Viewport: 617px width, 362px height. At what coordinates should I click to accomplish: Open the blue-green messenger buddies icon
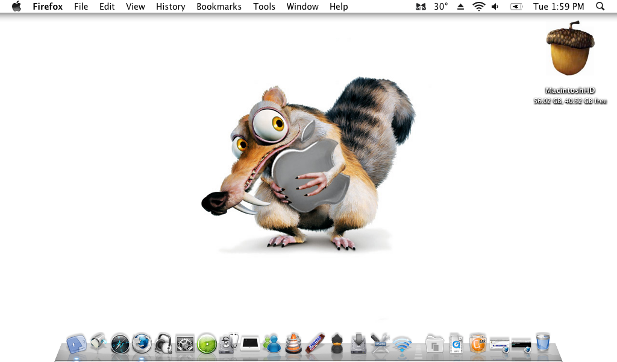[x=272, y=344]
